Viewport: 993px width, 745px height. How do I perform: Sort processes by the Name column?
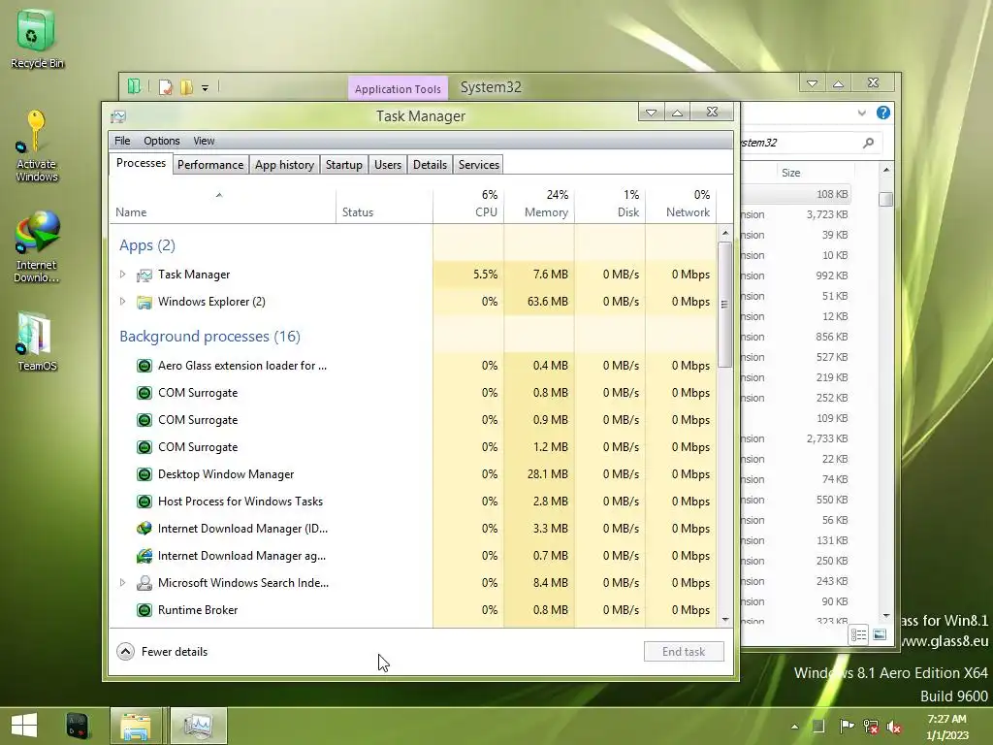tap(222, 206)
